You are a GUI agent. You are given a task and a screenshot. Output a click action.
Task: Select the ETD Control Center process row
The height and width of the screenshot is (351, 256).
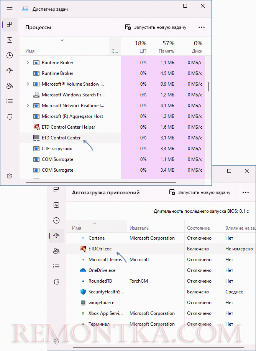tap(61, 138)
